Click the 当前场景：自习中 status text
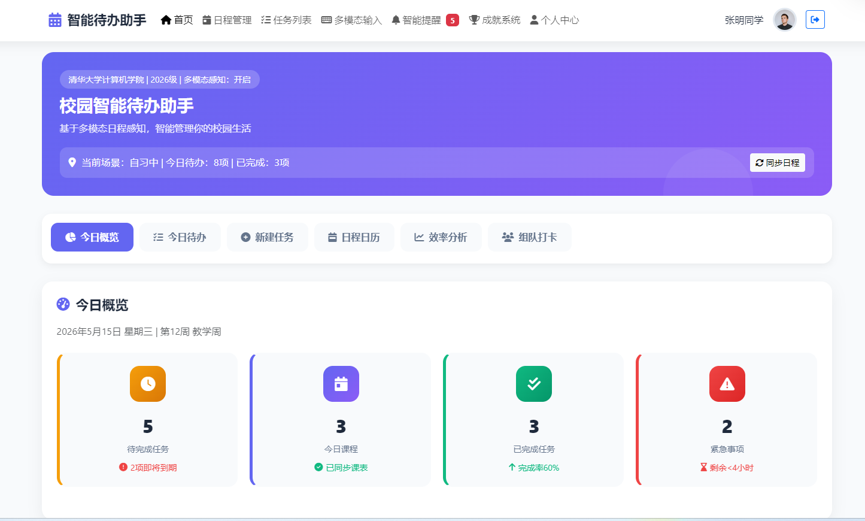865x521 pixels. pos(120,163)
